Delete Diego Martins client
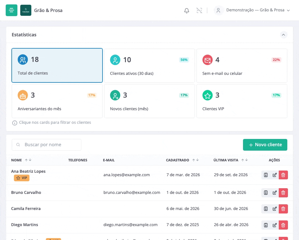Screen dimensions: 299x240 click(283, 225)
